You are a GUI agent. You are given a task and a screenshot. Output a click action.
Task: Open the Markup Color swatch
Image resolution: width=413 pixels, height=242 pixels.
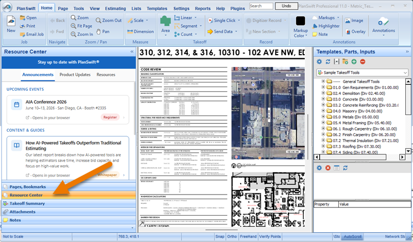(x=300, y=21)
